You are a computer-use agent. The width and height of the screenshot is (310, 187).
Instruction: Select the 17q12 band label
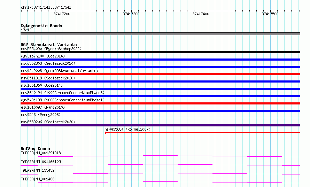(x=26, y=30)
